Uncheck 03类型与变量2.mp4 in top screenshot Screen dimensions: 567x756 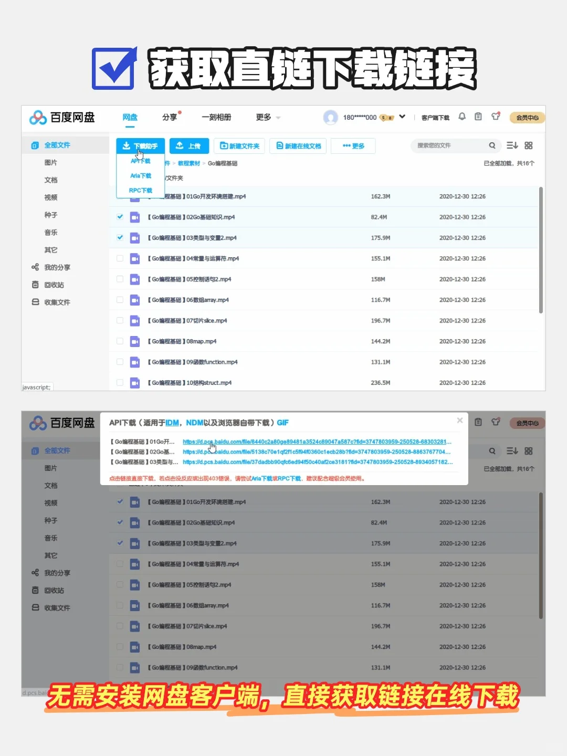[x=120, y=237]
